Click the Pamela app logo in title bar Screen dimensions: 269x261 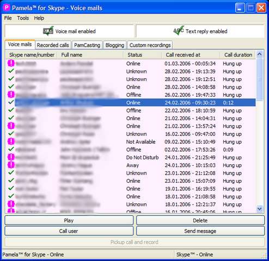pos(7,8)
